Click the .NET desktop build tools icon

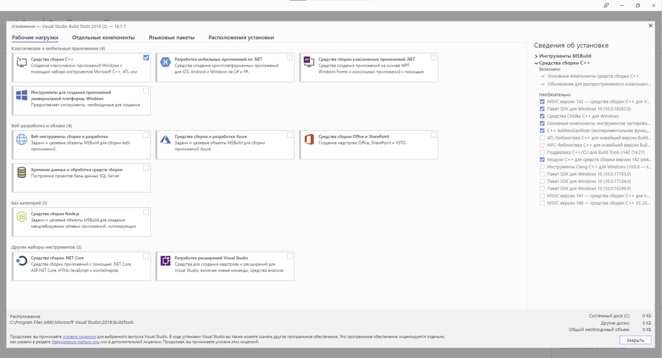[309, 62]
